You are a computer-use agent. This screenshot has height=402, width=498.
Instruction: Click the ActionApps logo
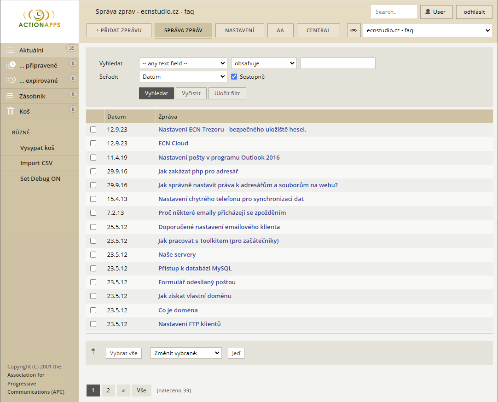39,19
